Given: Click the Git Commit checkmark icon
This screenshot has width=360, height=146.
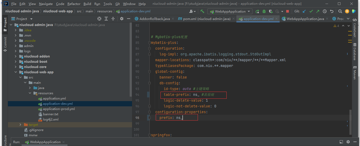Looking at the screenshot, I should point(311,11).
